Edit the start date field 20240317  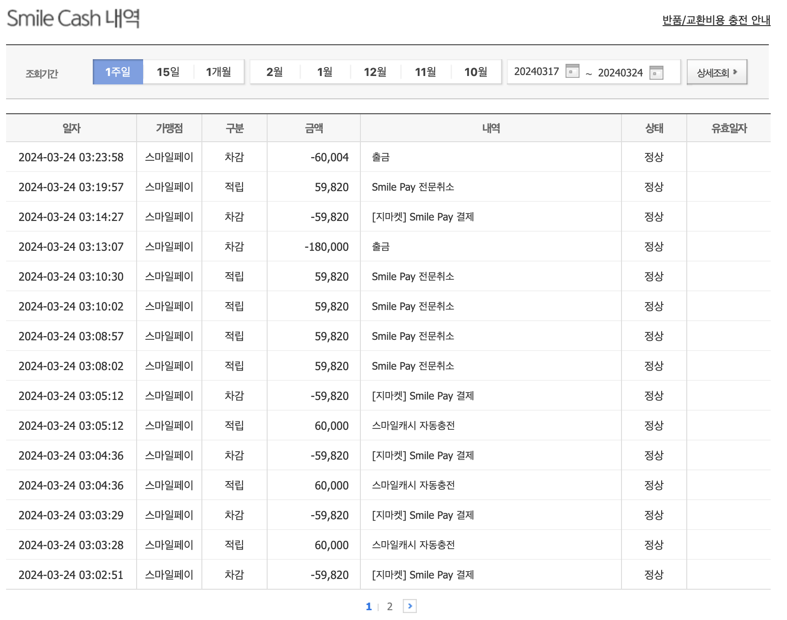pos(537,71)
